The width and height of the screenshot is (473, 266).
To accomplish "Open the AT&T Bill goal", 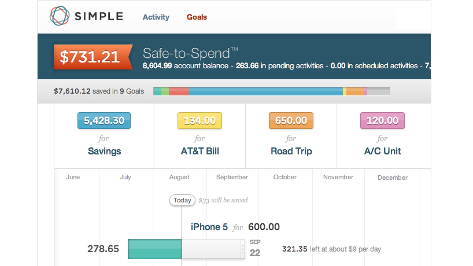I will coord(199,136).
